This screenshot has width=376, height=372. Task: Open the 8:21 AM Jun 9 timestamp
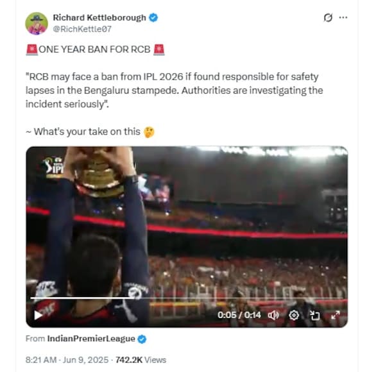click(67, 360)
